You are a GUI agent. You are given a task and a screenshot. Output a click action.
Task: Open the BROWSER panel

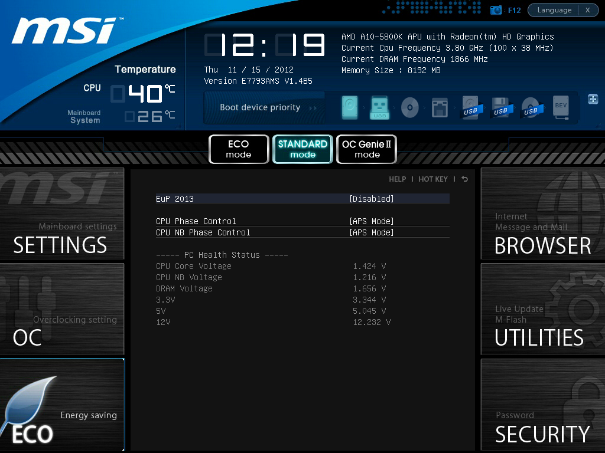543,214
